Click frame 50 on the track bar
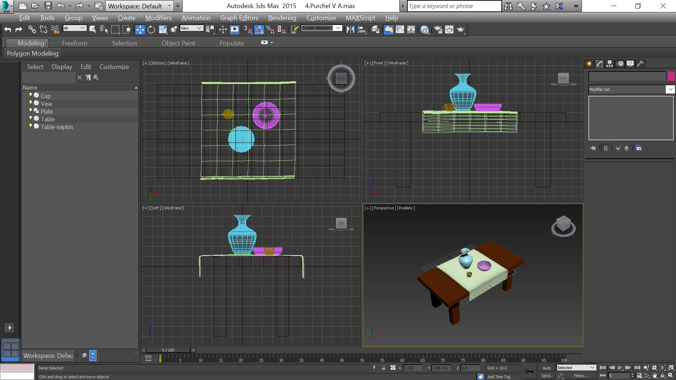This screenshot has width=676, height=380. click(362, 358)
